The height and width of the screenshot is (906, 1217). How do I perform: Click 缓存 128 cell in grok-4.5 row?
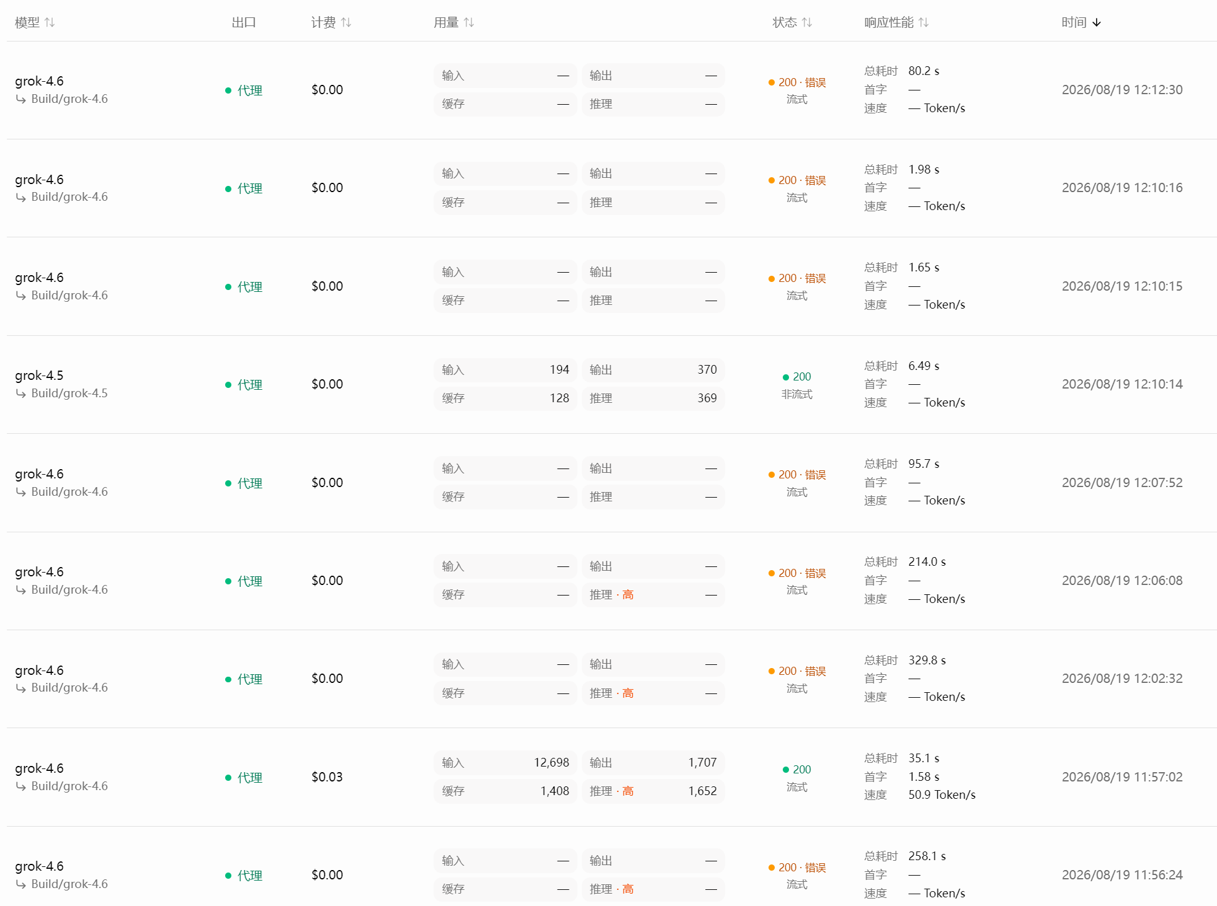[506, 398]
